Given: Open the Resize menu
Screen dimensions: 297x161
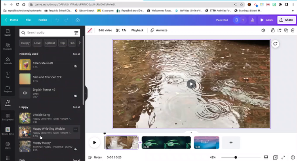Looking at the screenshot, I should pyautogui.click(x=42, y=20).
